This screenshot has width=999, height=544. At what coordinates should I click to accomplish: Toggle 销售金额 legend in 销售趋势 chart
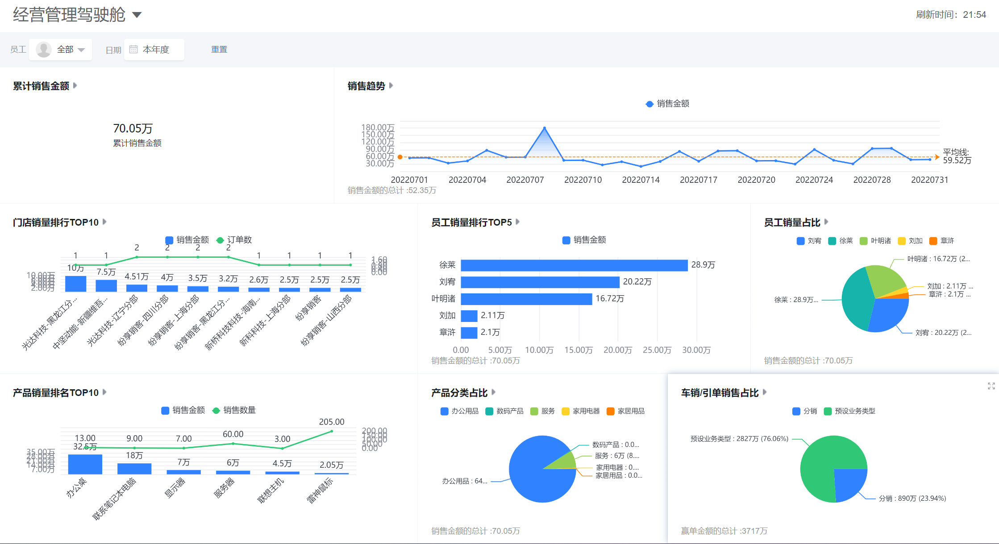[x=667, y=103]
